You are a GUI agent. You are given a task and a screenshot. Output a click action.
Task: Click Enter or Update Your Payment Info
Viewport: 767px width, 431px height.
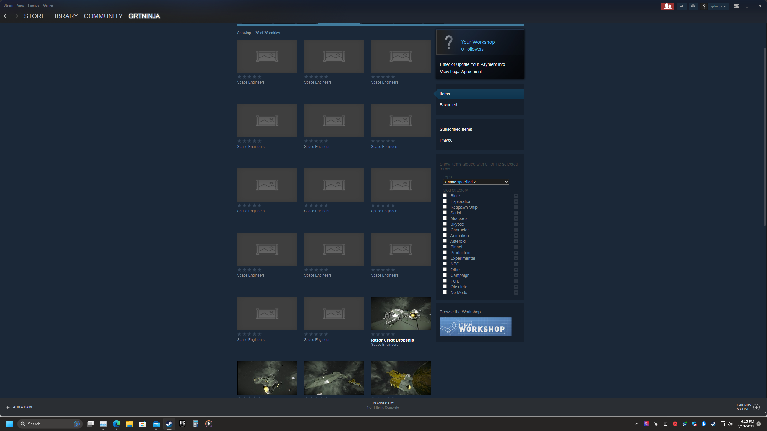click(472, 64)
